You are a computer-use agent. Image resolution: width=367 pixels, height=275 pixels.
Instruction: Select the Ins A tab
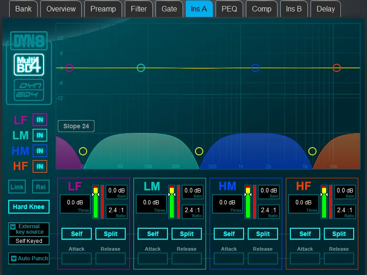(199, 9)
